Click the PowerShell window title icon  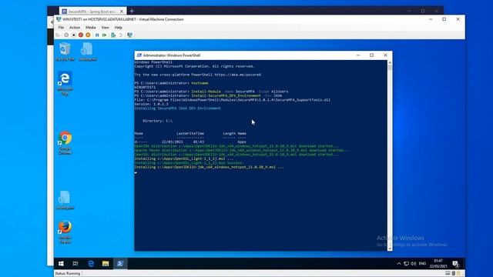click(139, 55)
